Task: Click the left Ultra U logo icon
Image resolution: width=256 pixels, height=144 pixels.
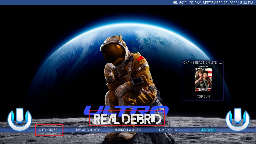Action: [19, 119]
